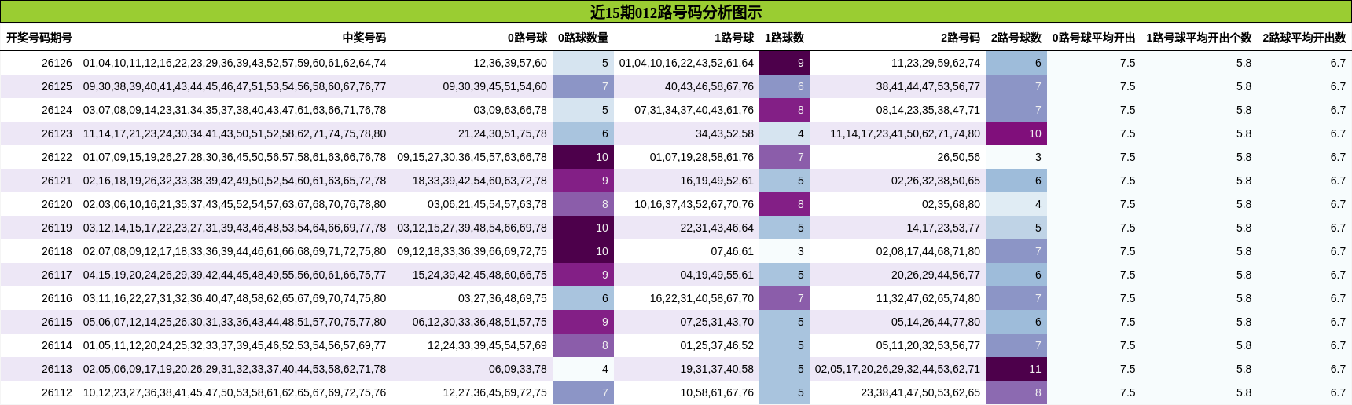Screen dimensions: 1352x405
Task: Select winning numbers cell of row 26126
Action: click(x=234, y=63)
